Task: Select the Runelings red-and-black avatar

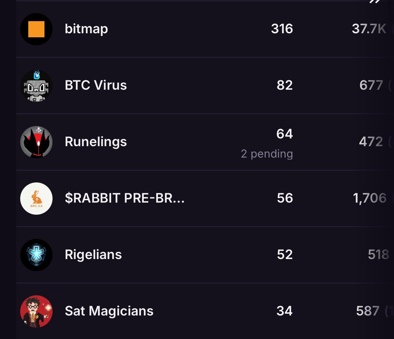Action: [36, 142]
